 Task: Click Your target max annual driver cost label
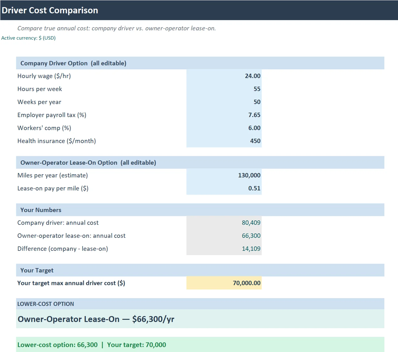point(71,283)
